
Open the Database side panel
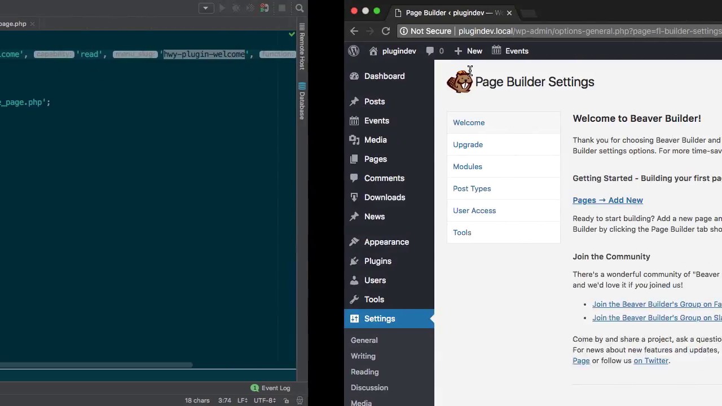coord(302,101)
